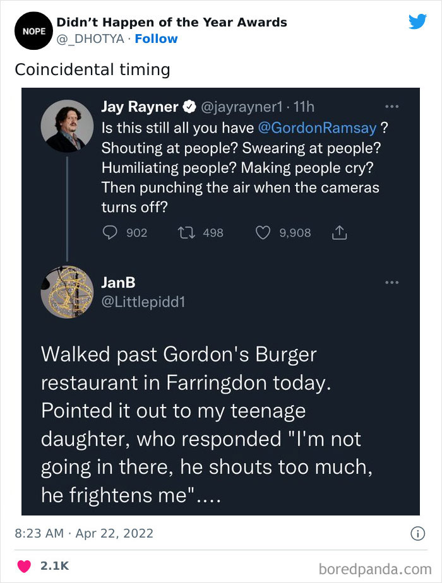Click JanB's profile picture
The image size is (442, 583).
pos(67,291)
